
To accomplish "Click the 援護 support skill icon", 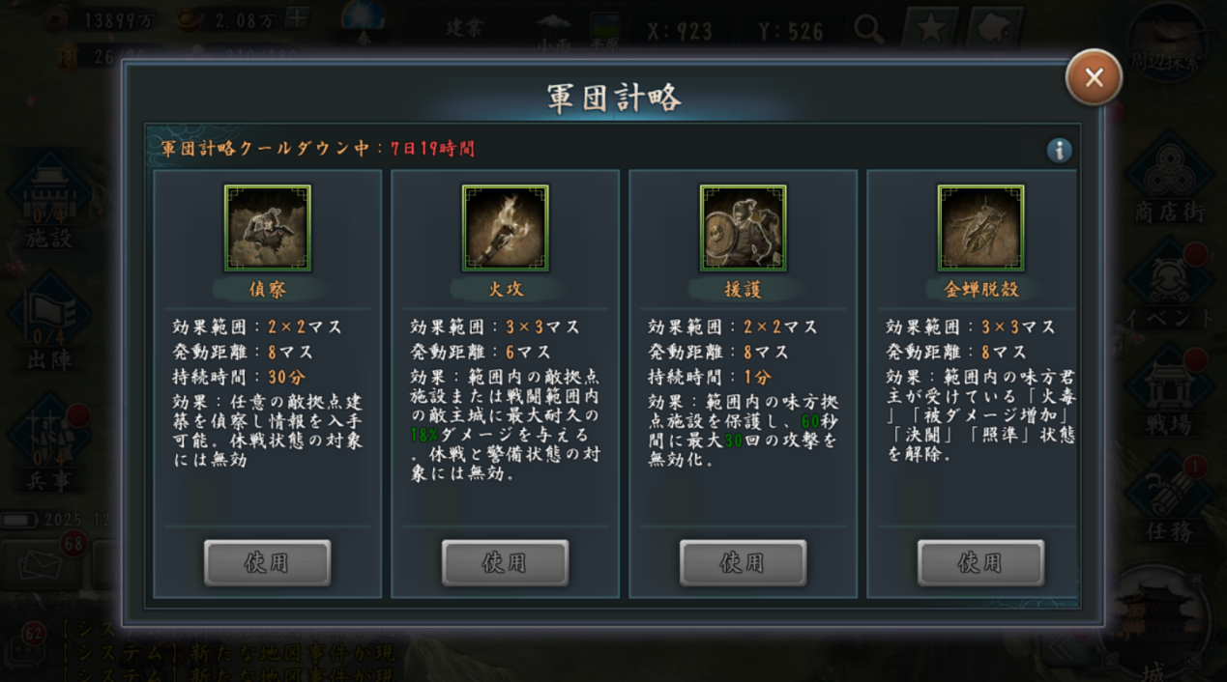I will [744, 228].
